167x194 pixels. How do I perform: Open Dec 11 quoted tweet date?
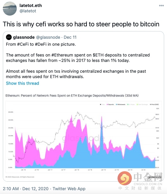coord(70,37)
